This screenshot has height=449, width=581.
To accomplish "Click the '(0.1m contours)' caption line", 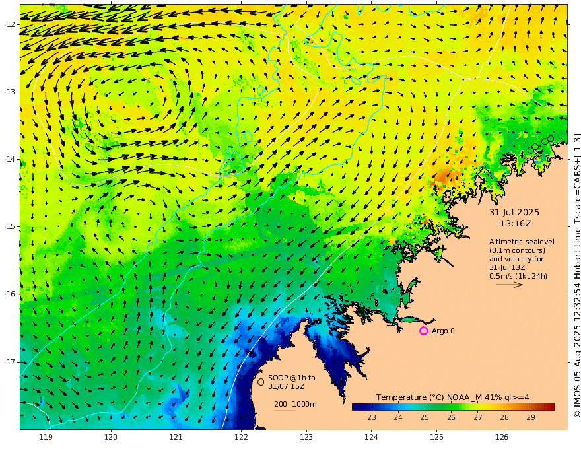I will [517, 250].
